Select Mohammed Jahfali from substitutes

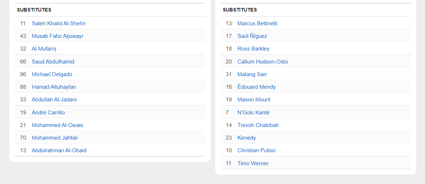[x=55, y=138]
